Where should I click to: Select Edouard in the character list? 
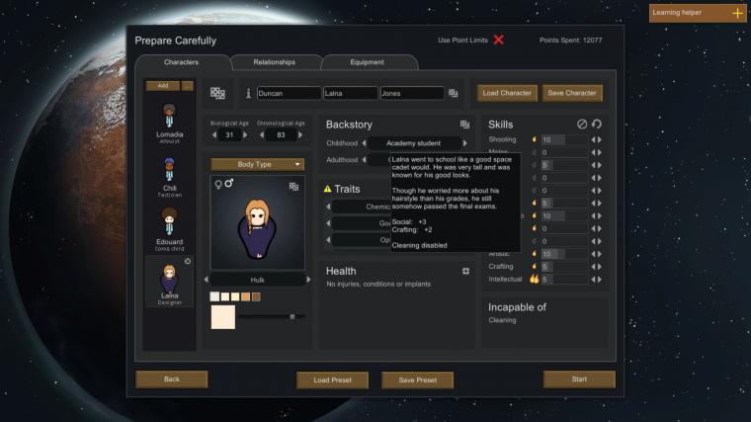(170, 230)
